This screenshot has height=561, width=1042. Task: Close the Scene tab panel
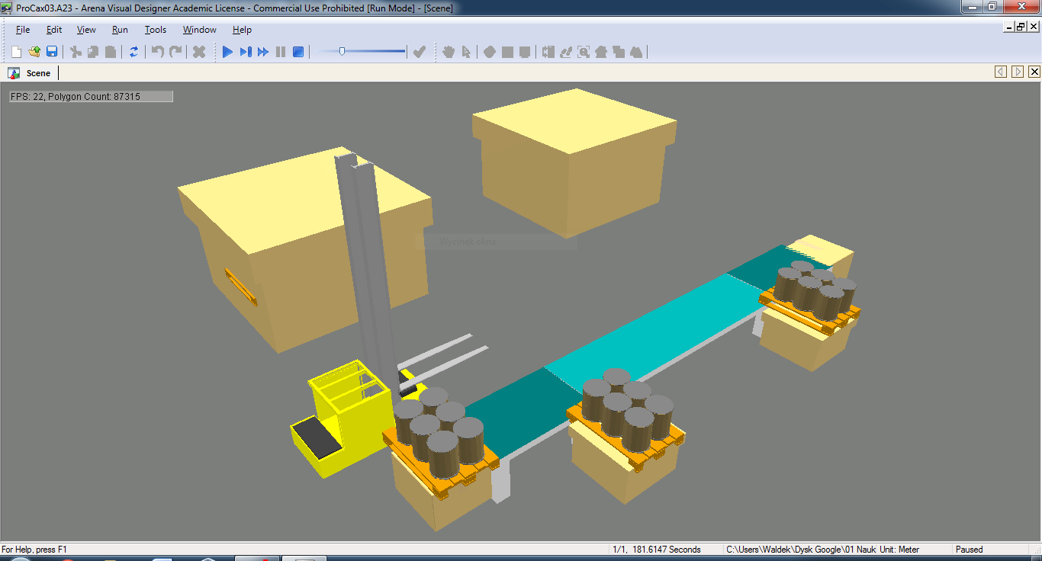tap(1034, 72)
